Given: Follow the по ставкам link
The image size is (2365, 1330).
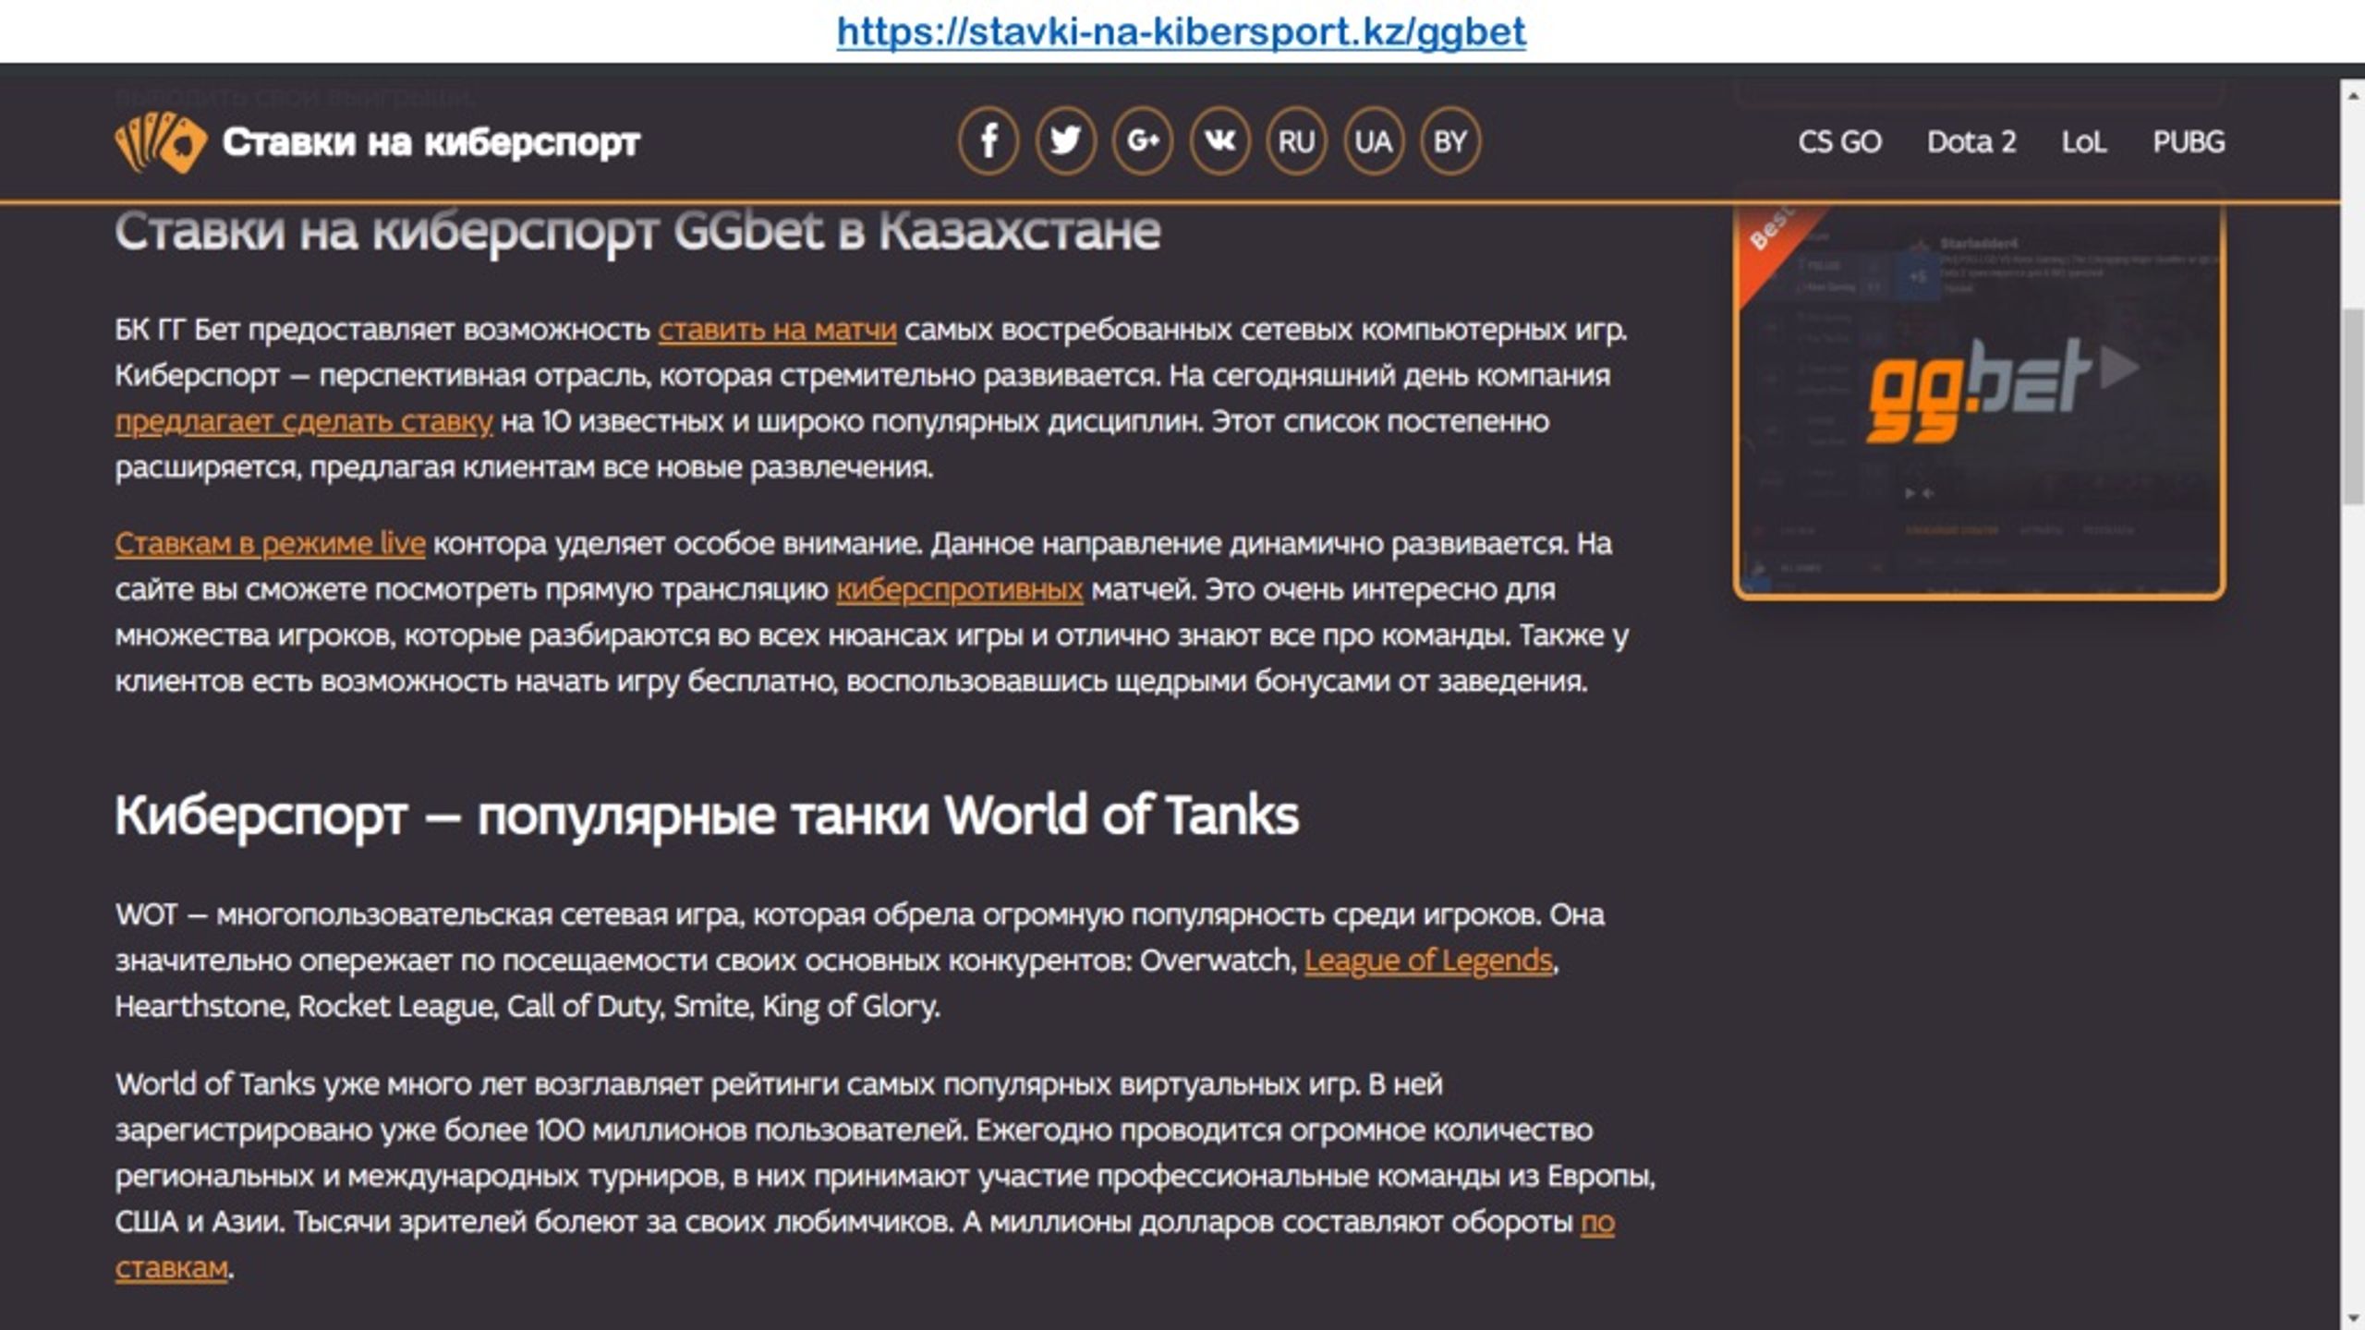Looking at the screenshot, I should [1597, 1222].
